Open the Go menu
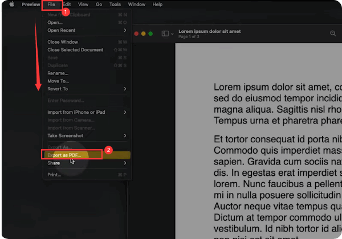Image resolution: width=342 pixels, height=239 pixels. click(99, 5)
